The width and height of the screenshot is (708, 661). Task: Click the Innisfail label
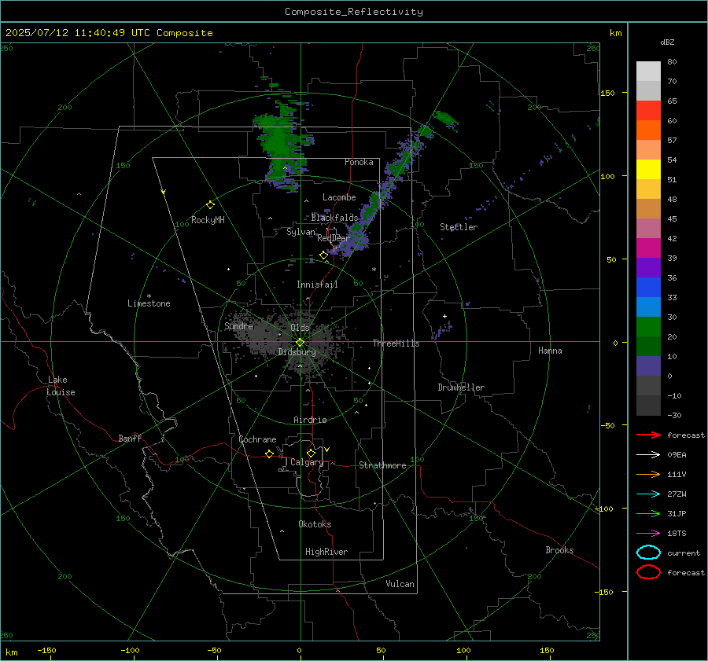pos(317,285)
